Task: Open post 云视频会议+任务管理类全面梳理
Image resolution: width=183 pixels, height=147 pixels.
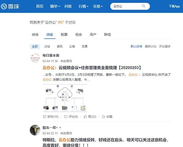Action: pos(92,68)
